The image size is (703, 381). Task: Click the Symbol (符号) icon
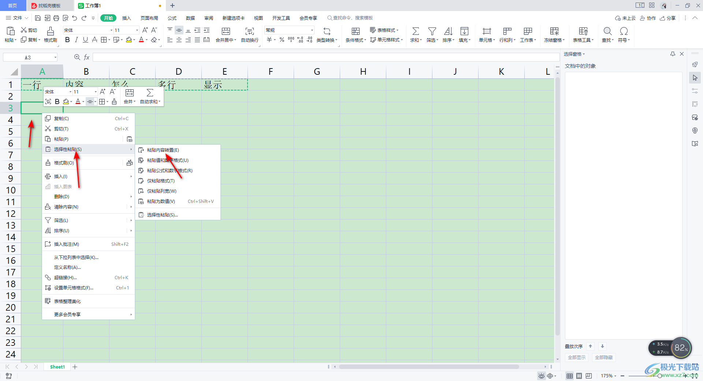(x=624, y=31)
